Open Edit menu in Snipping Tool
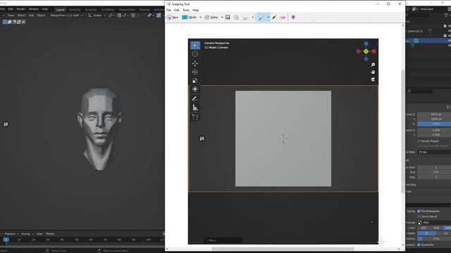451x253 pixels. pyautogui.click(x=177, y=10)
